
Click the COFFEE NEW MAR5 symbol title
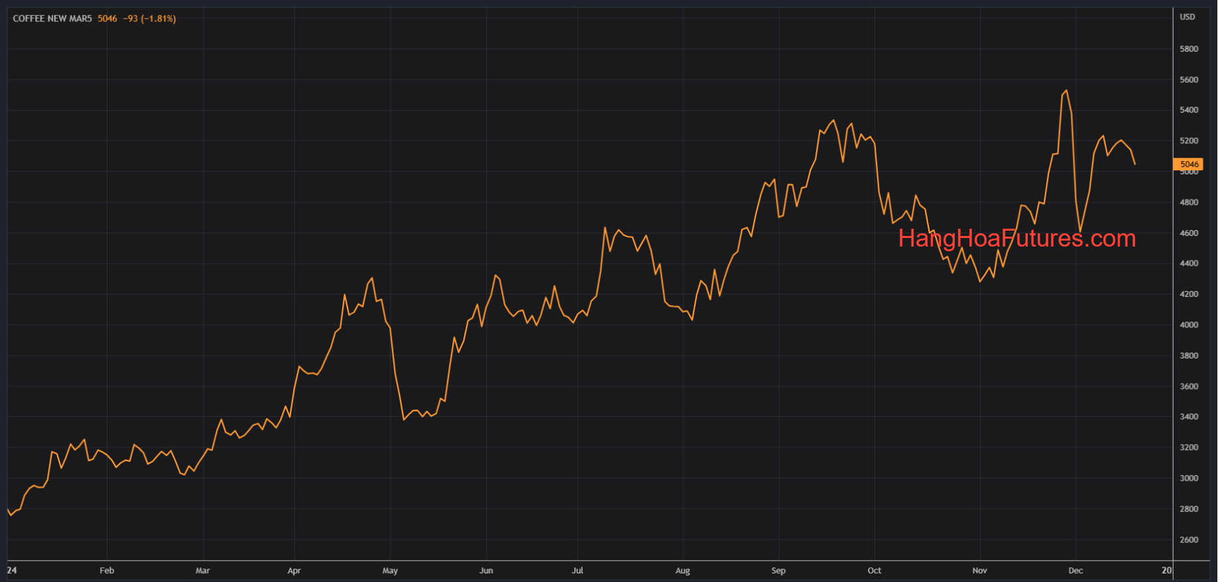52,19
